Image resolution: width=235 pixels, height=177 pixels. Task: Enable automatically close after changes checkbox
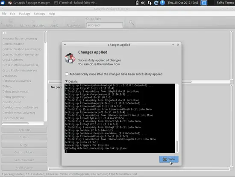[x=67, y=74]
